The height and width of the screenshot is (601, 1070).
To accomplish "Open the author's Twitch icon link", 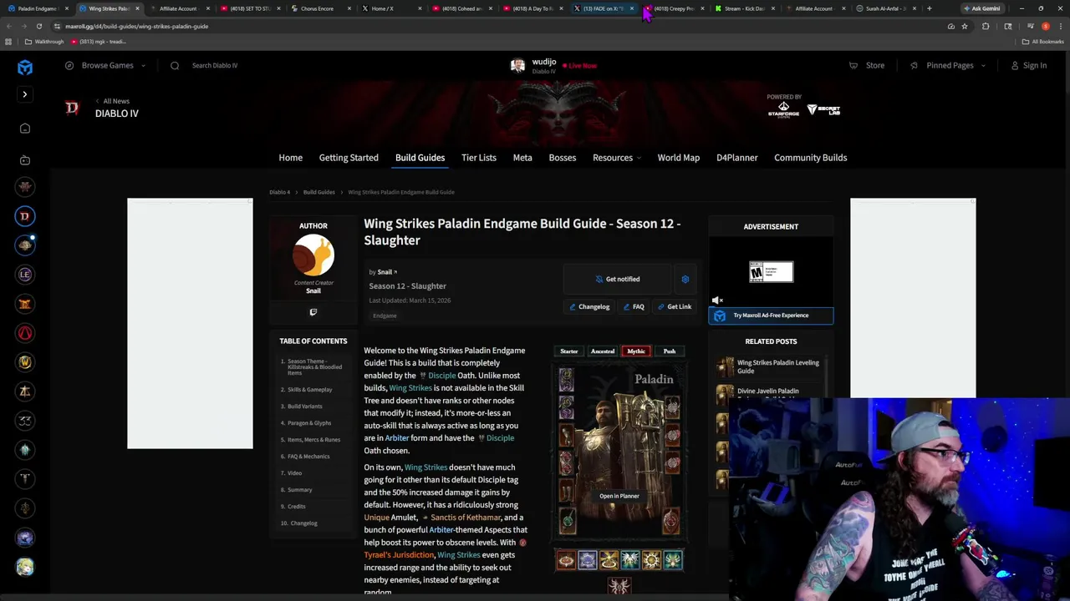I will pyautogui.click(x=313, y=312).
